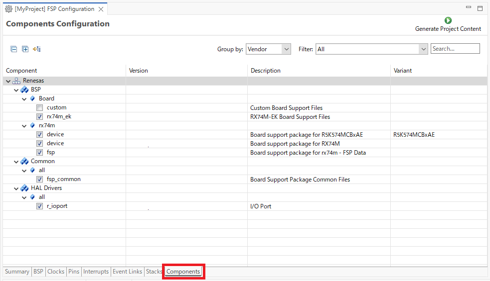This screenshot has height=281, width=490.
Task: Enable the custom board checkbox
Action: pyautogui.click(x=40, y=108)
